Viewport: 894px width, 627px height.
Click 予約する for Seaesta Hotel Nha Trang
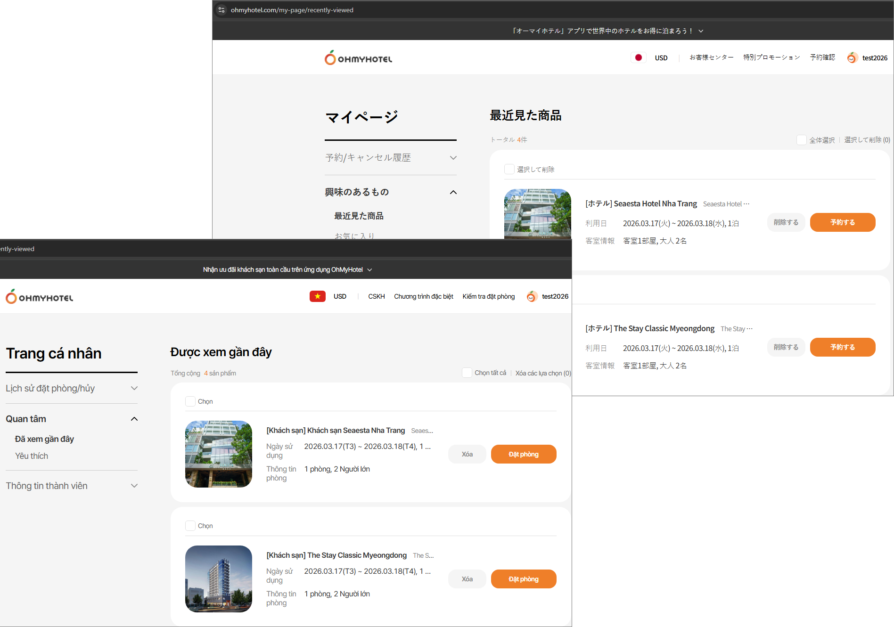(x=843, y=222)
